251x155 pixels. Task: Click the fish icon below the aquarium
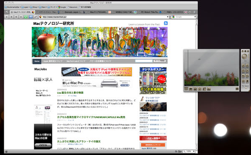coord(190,89)
